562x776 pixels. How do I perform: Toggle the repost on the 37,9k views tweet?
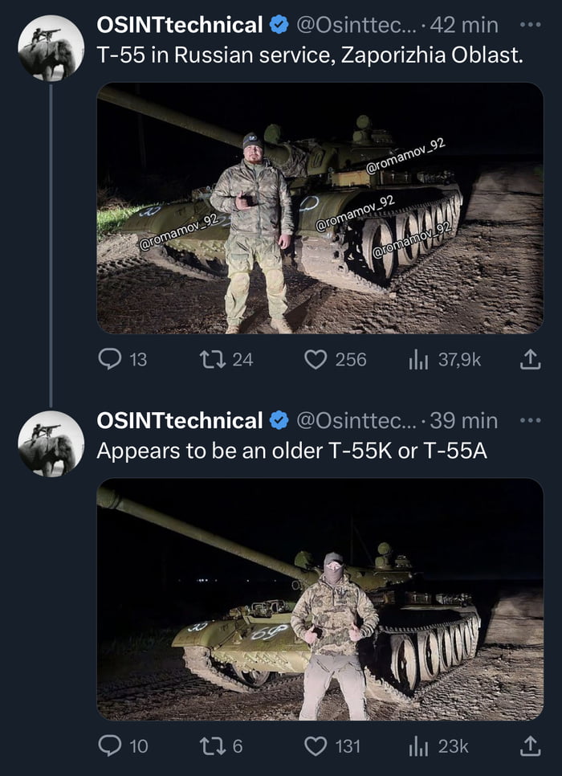[212, 360]
